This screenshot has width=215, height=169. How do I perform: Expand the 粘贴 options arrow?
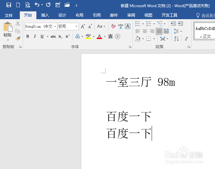(x=8, y=40)
